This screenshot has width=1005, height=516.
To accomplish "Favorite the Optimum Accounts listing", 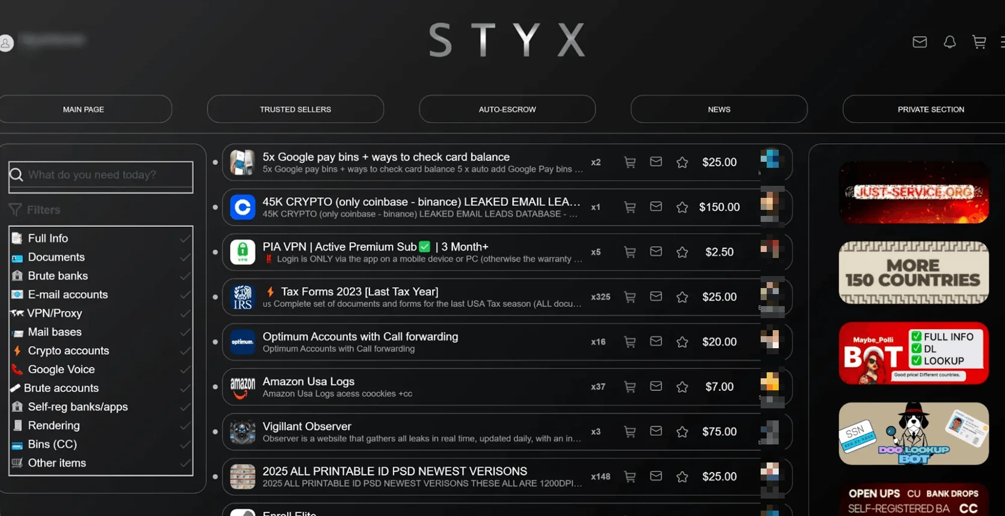I will (682, 342).
